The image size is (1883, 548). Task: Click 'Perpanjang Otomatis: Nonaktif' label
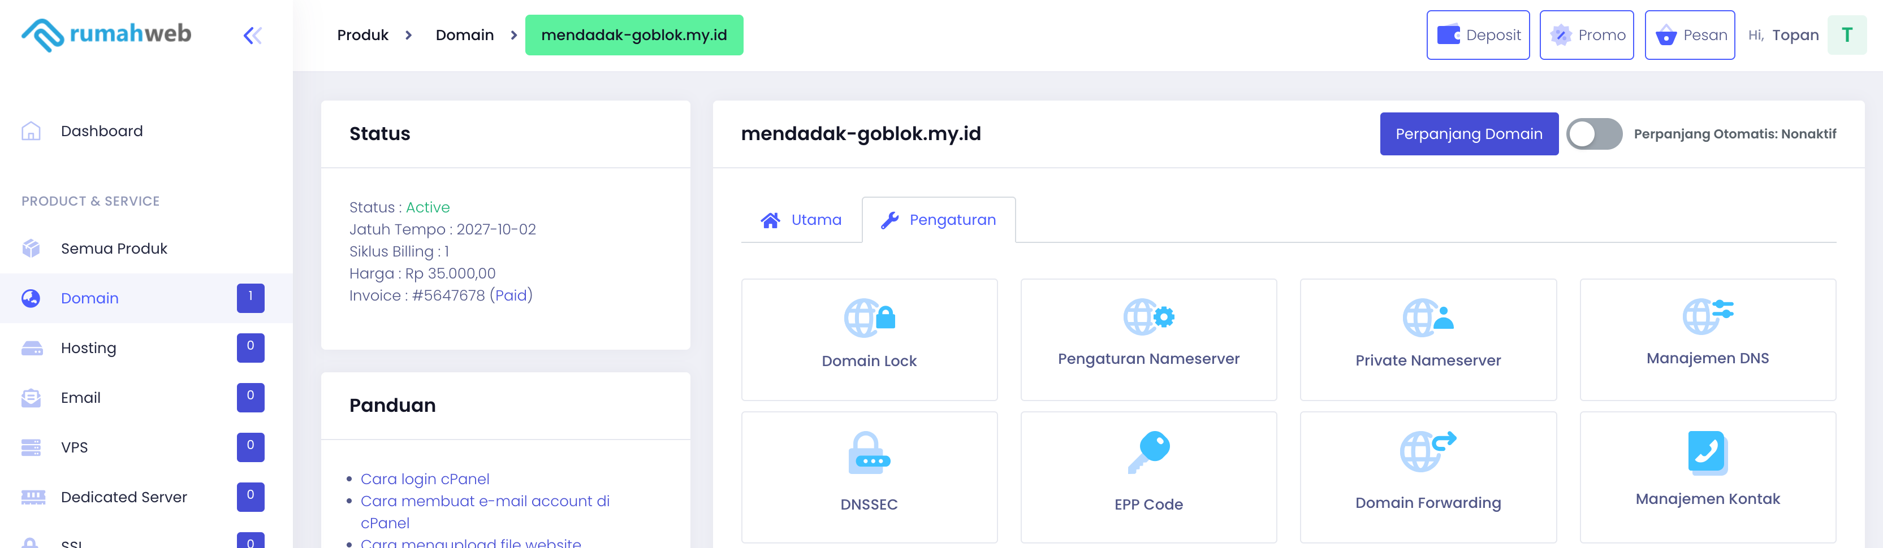(1735, 134)
